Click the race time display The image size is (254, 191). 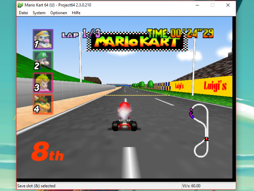(180, 34)
